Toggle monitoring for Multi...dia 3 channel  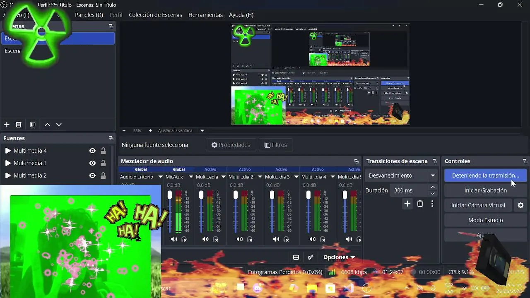pos(286,239)
